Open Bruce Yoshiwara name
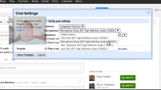Viewport: 161px width, 90px height. coord(105,84)
